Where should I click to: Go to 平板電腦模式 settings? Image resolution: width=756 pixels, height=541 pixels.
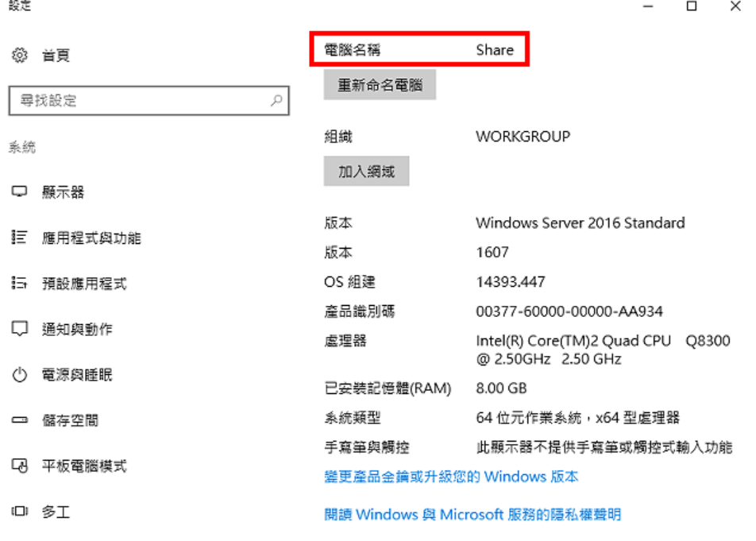84,466
